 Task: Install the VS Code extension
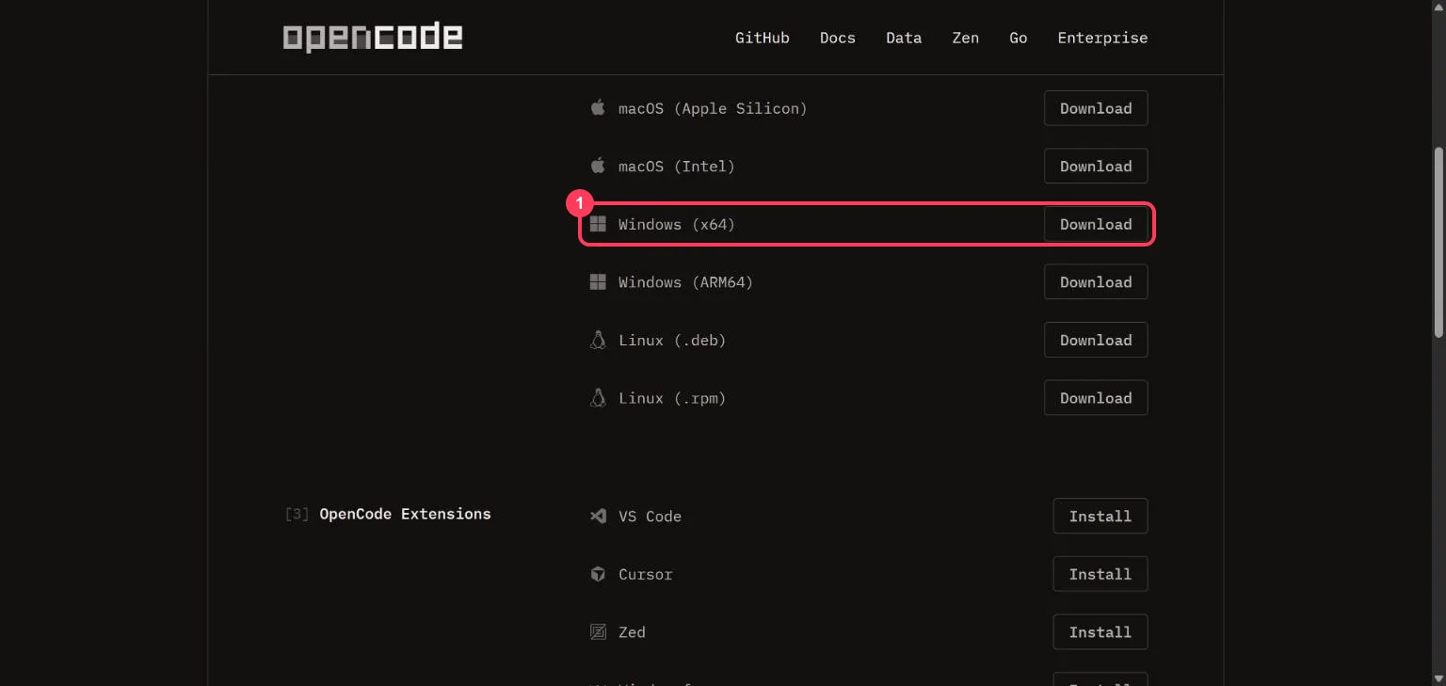point(1101,517)
